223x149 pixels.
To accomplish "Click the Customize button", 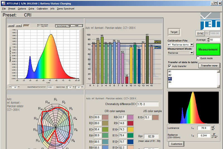I will [x=176, y=144].
